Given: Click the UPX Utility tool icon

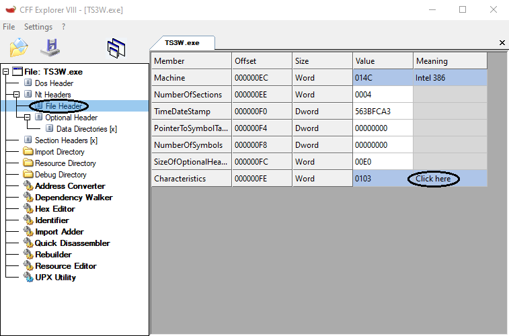Looking at the screenshot, I should point(28,278).
